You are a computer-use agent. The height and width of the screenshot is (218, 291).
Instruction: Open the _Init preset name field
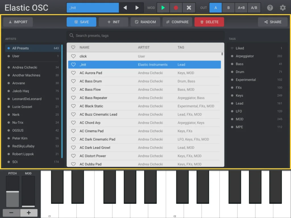click(93, 8)
